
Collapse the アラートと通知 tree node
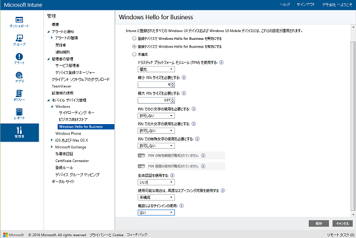click(48, 31)
